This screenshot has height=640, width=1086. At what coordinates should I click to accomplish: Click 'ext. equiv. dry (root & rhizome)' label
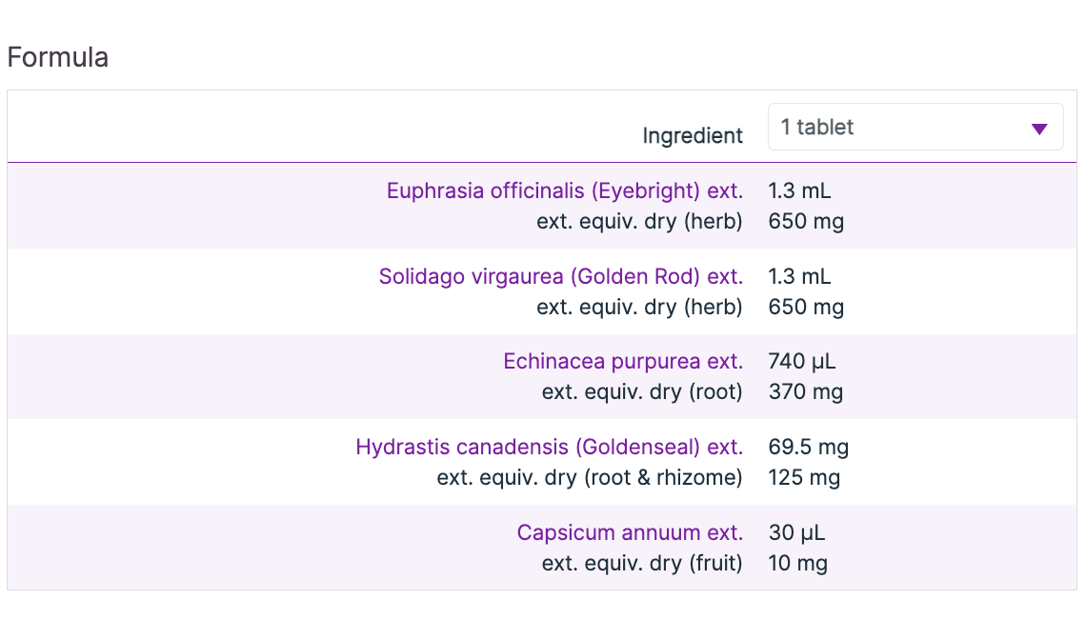pyautogui.click(x=590, y=477)
